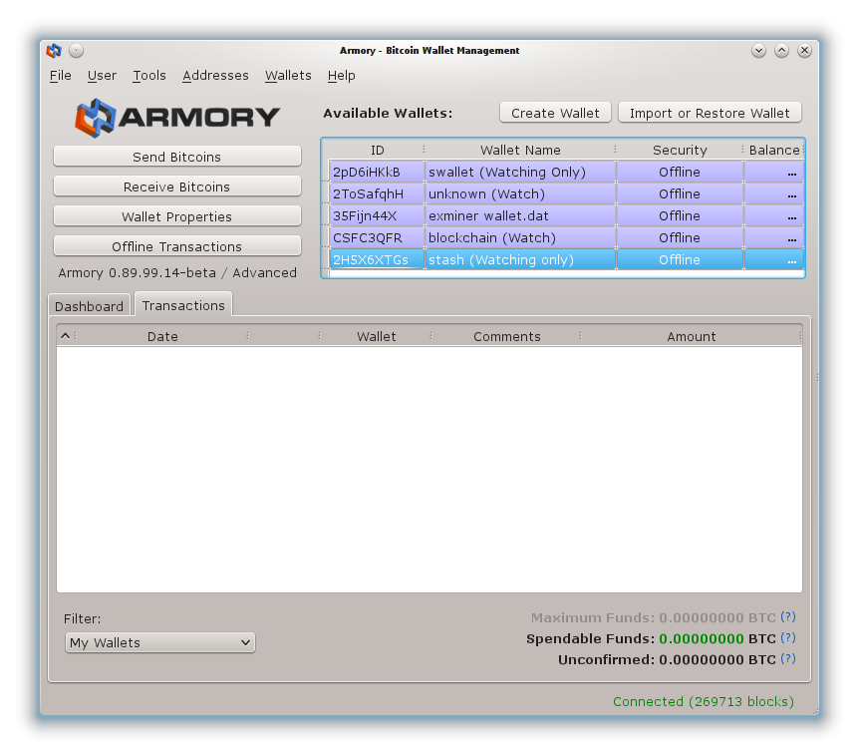Select wallet ID CSFC3QFR
This screenshot has width=859, height=755.
[377, 237]
